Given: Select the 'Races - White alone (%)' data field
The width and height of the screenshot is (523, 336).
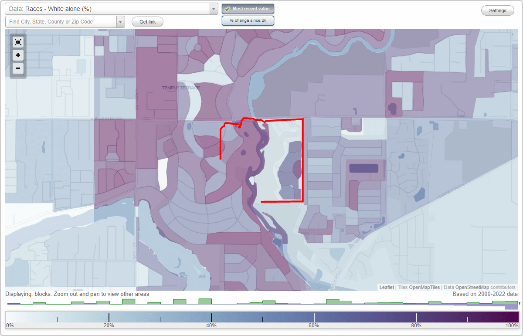Looking at the screenshot, I should (x=107, y=9).
